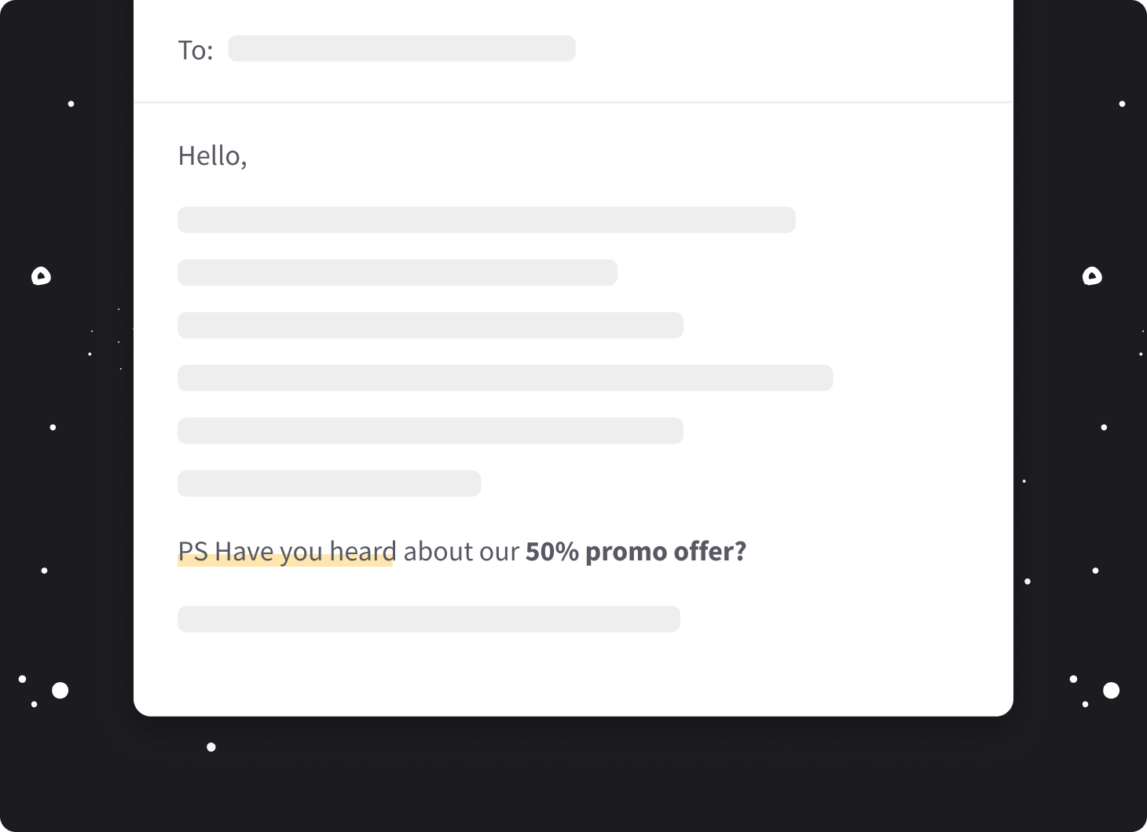Click the white dot beneath the email card

pos(211,747)
